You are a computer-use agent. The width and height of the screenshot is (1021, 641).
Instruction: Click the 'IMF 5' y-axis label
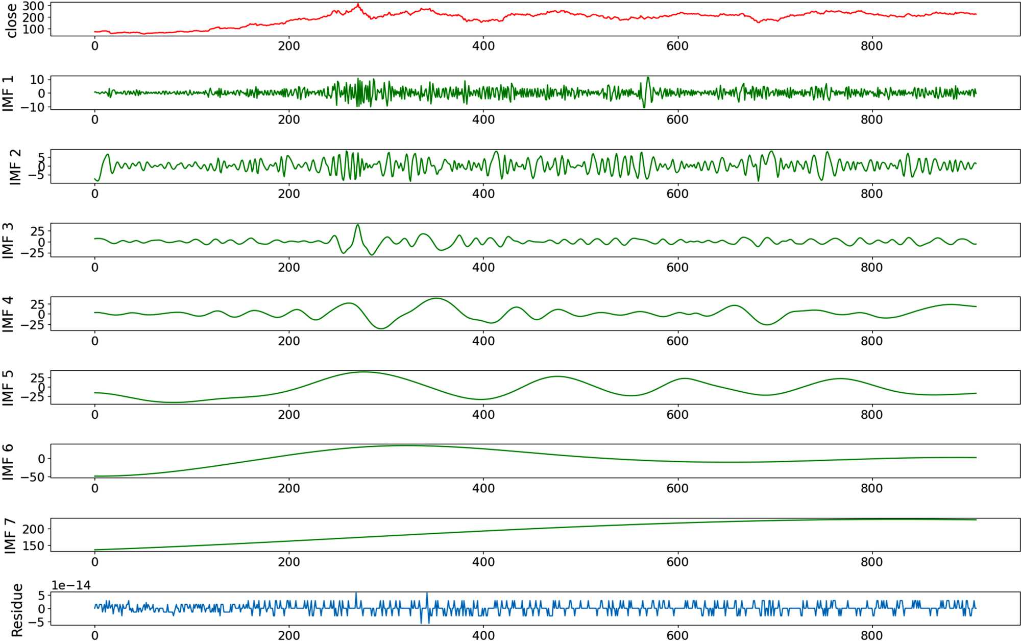pos(8,388)
